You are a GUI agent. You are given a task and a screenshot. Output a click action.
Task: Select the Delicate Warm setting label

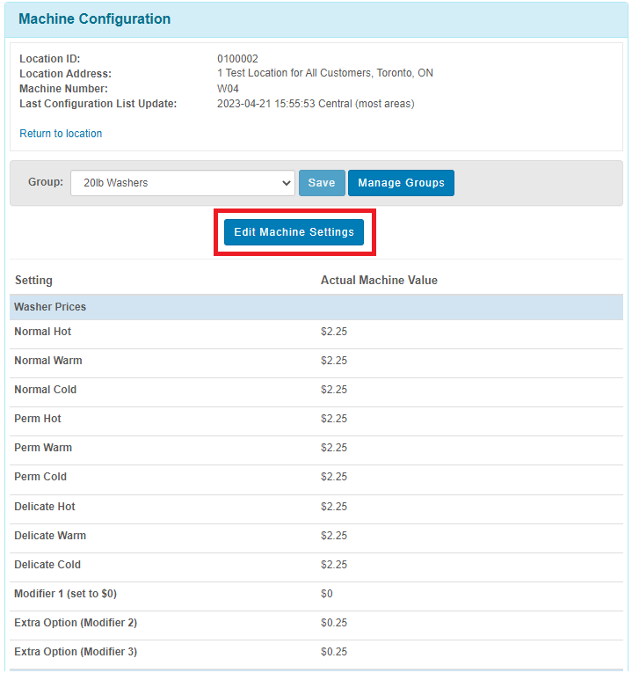point(50,536)
